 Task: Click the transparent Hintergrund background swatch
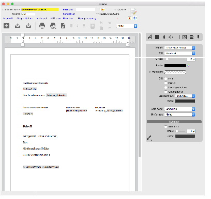tap(175, 72)
